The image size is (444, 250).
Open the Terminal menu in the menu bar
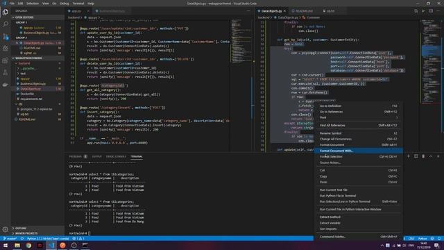click(x=78, y=3)
